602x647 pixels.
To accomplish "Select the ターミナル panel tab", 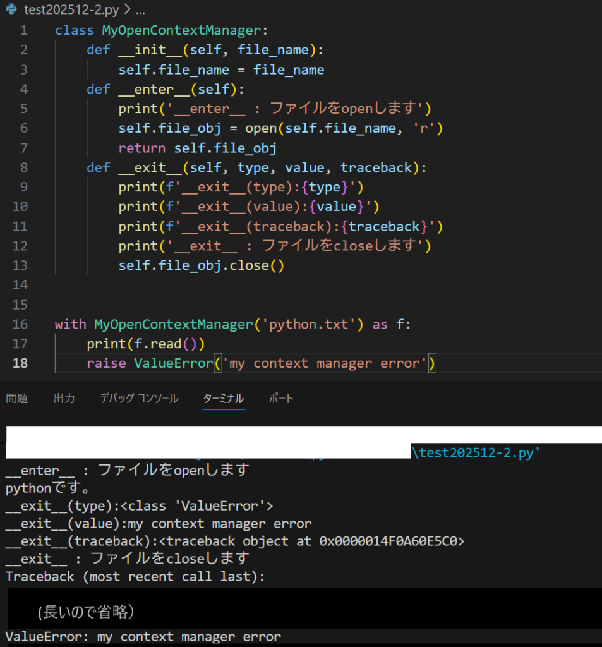I will point(223,398).
